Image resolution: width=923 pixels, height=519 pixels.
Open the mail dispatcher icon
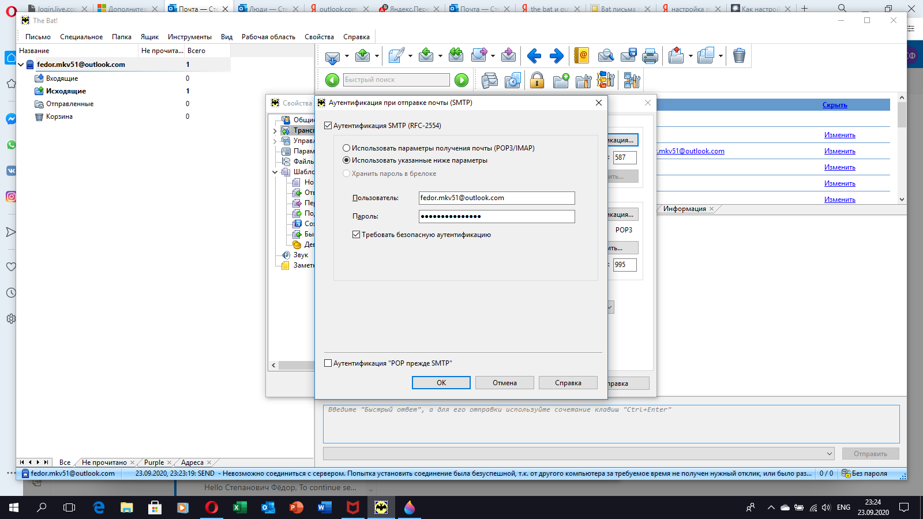click(x=490, y=80)
